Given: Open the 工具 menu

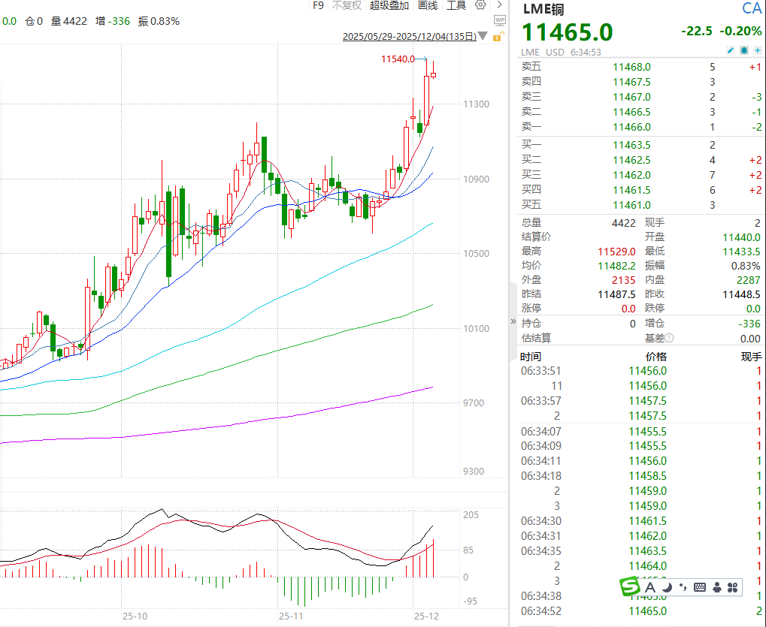Looking at the screenshot, I should pyautogui.click(x=456, y=5).
